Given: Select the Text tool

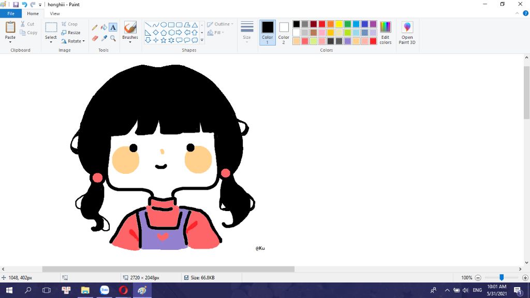Looking at the screenshot, I should tap(113, 27).
